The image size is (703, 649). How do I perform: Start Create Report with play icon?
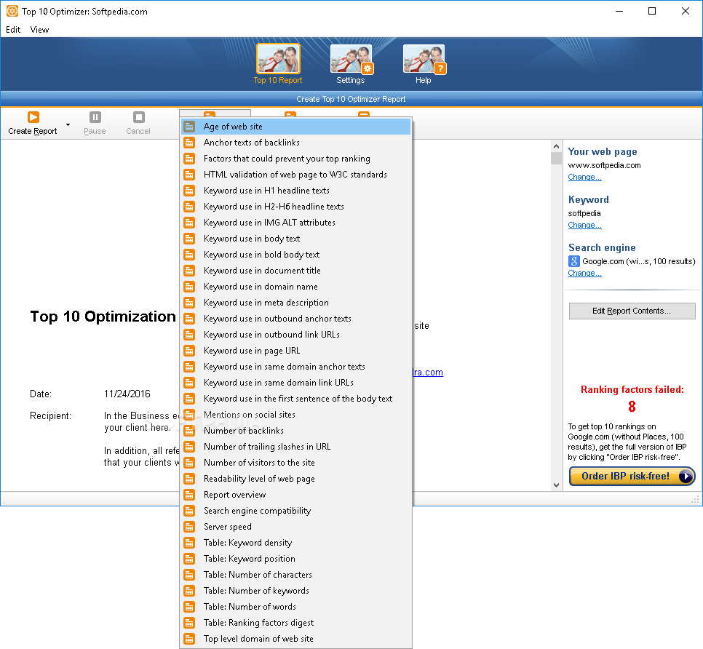(x=33, y=117)
